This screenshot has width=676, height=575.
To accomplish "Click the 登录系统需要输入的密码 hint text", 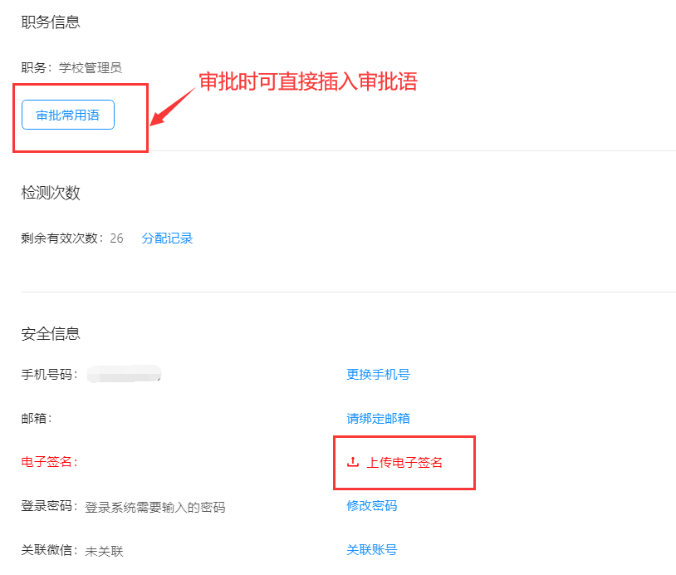I will [x=154, y=507].
